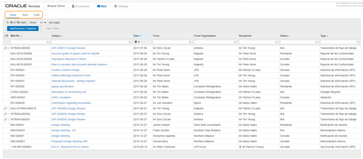The image size is (363, 159).
Task: Open the Date filter calendar picker
Action: (137, 42)
